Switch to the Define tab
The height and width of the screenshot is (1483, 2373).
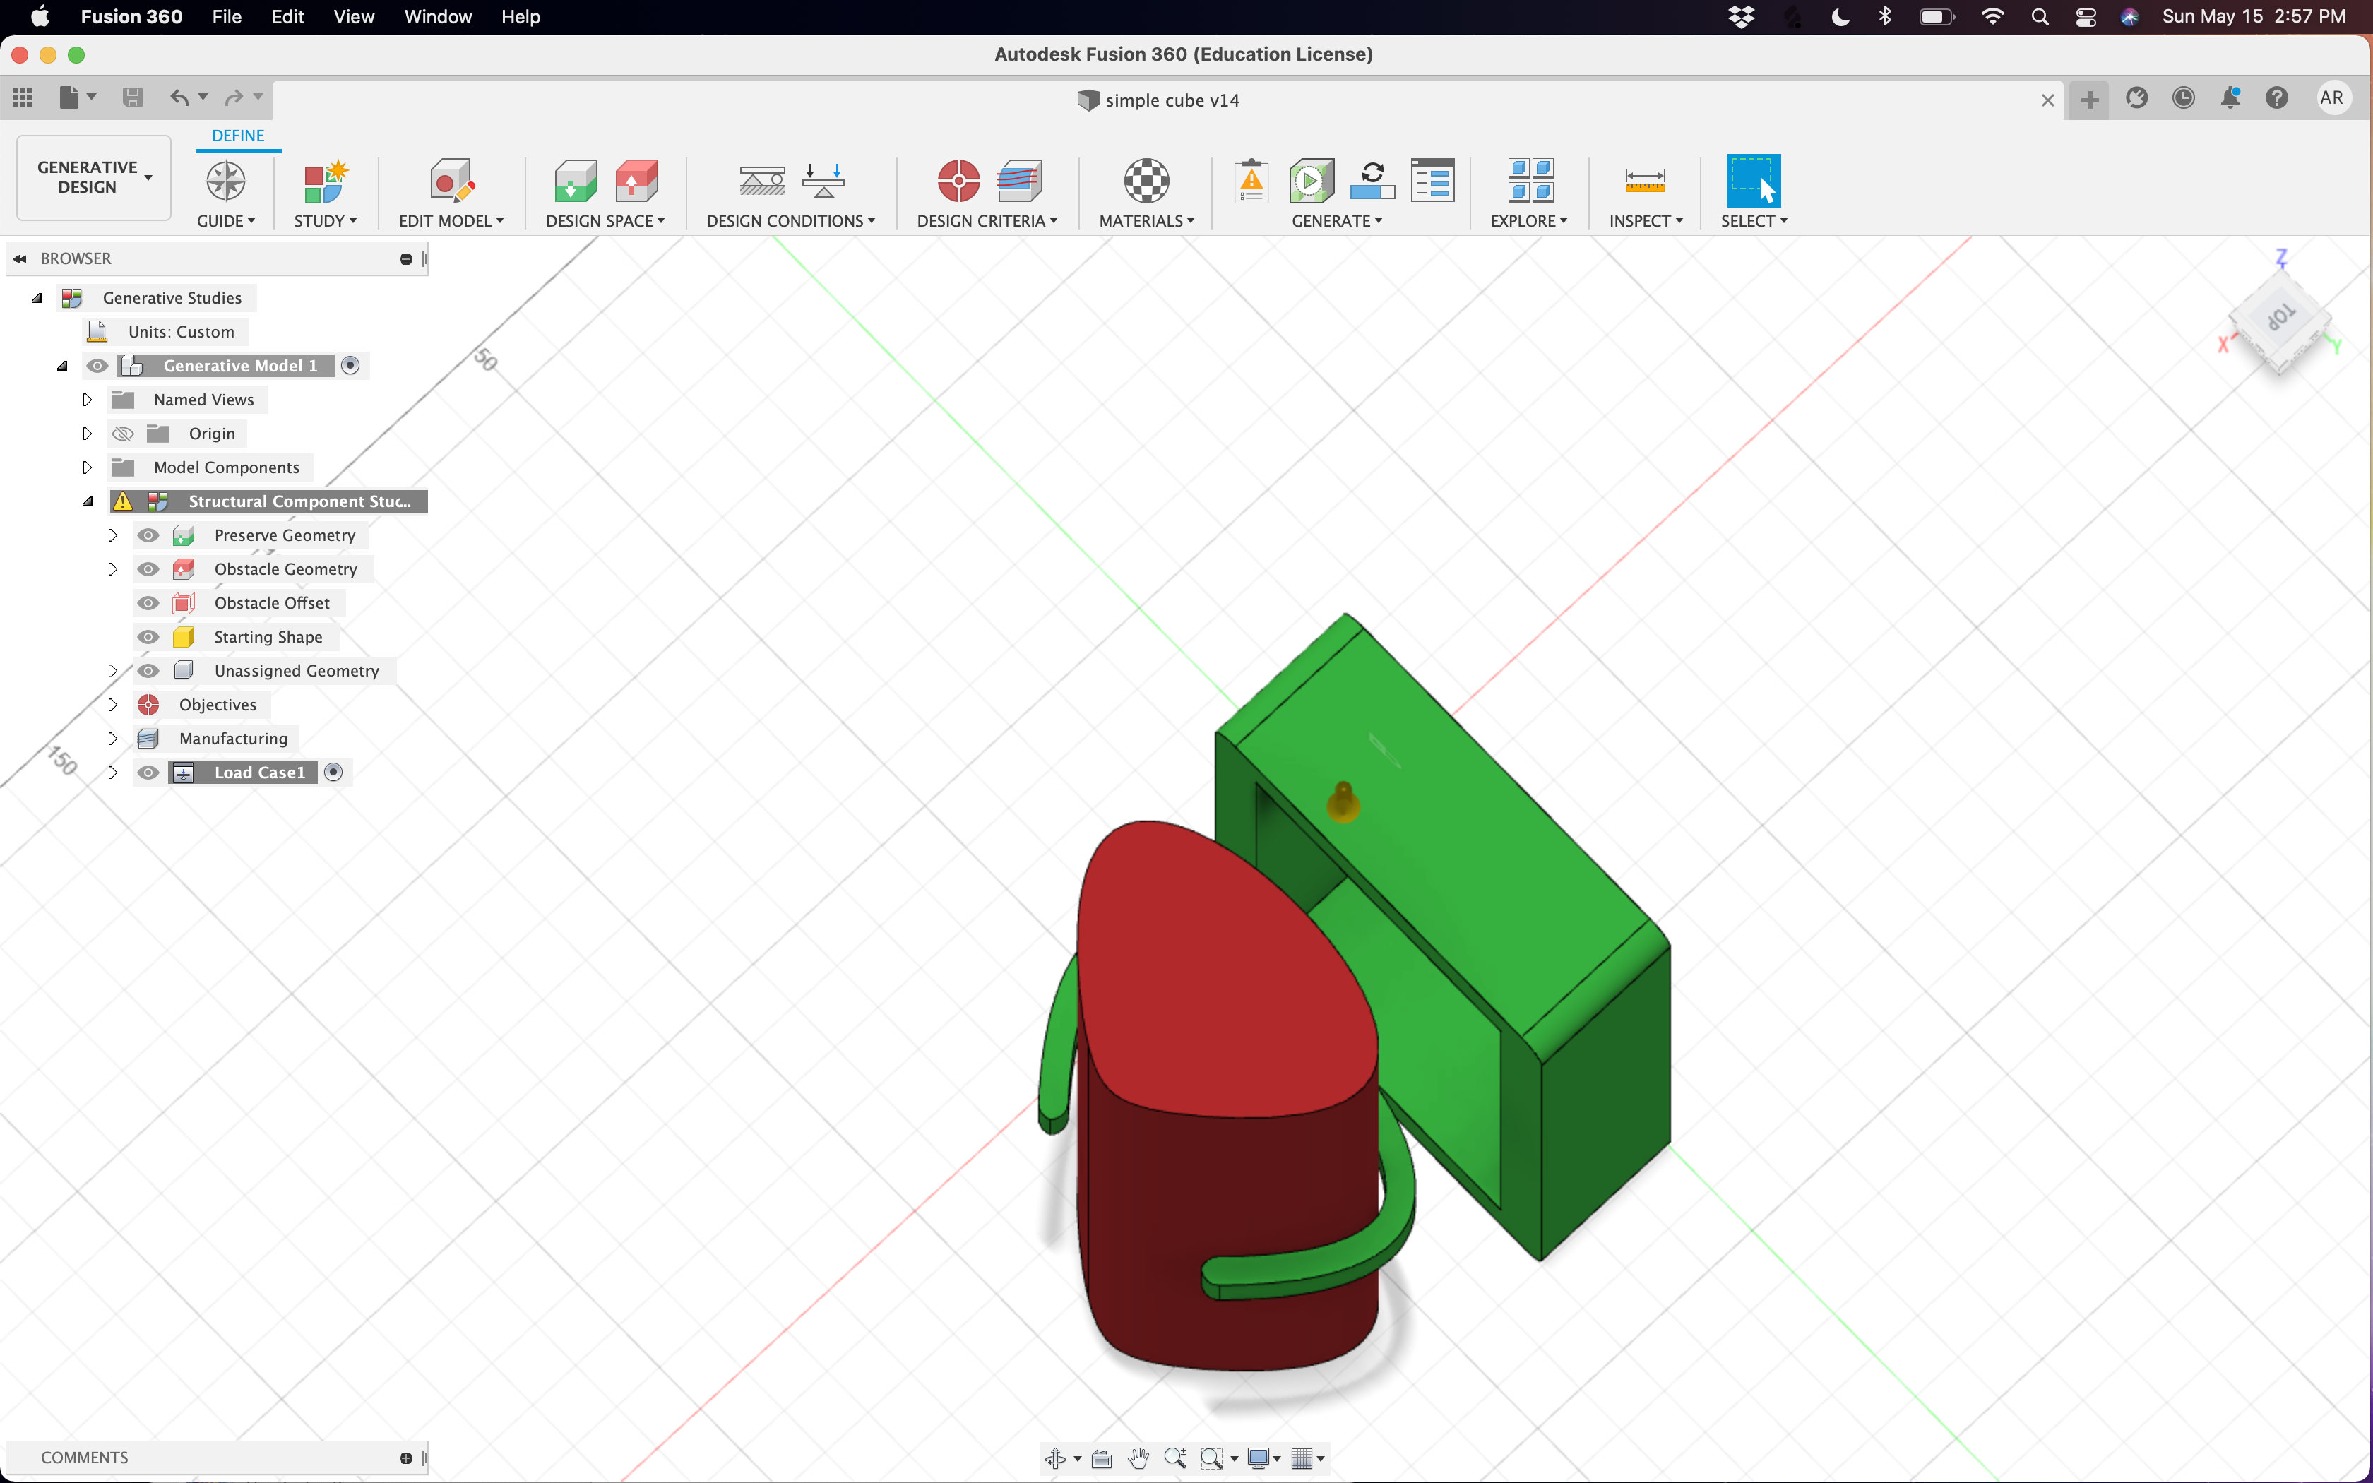tap(237, 136)
